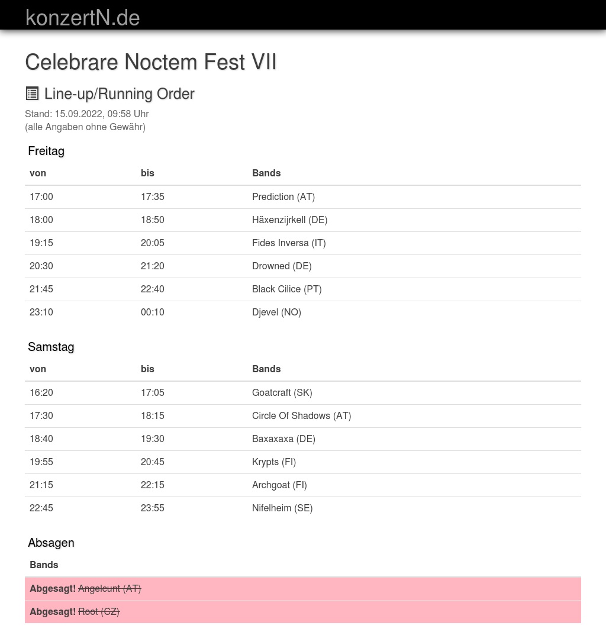Select the Krypts (FI) row
The width and height of the screenshot is (606, 635).
point(274,462)
